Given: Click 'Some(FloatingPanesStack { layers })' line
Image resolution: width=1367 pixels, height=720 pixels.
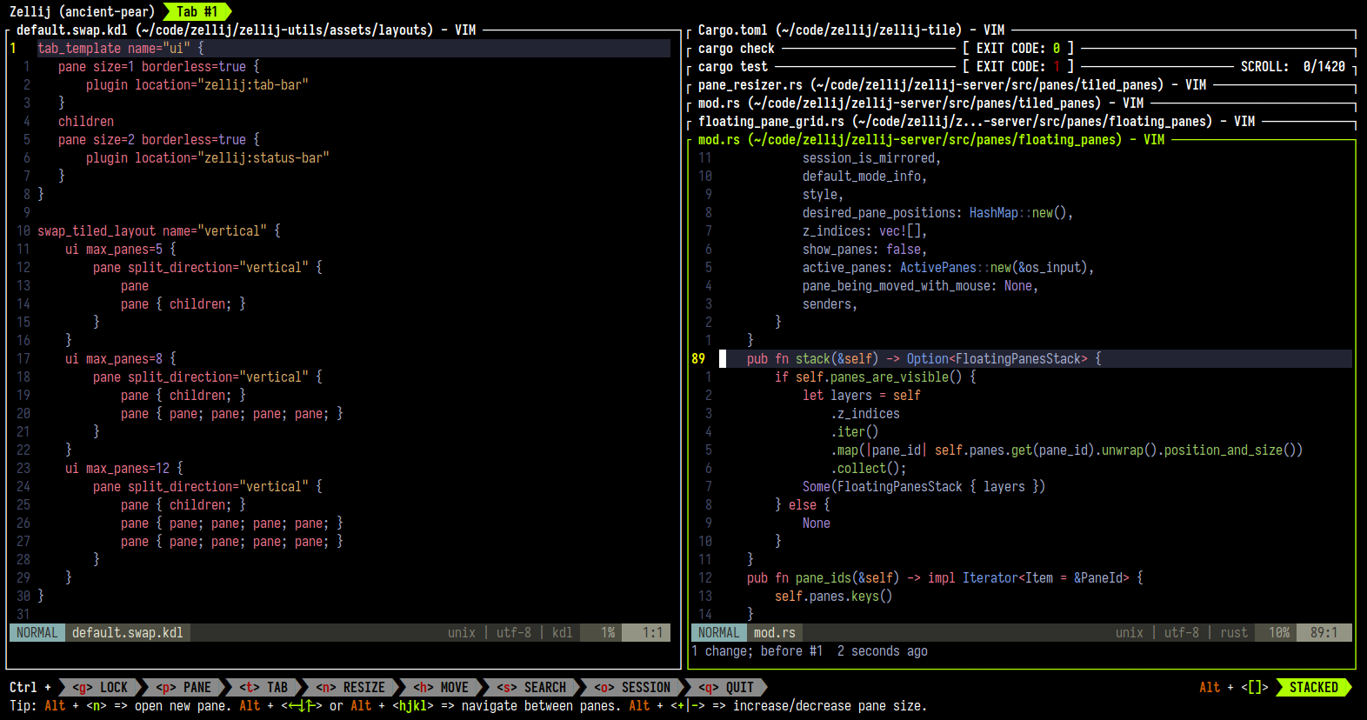Looking at the screenshot, I should coord(924,486).
